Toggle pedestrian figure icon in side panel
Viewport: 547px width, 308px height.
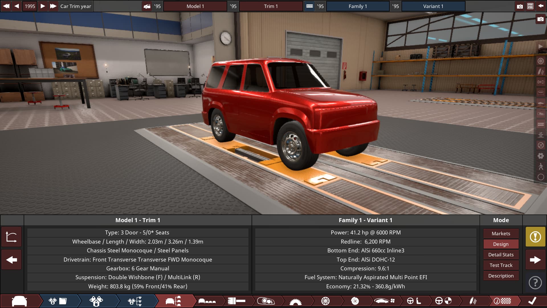(x=540, y=167)
